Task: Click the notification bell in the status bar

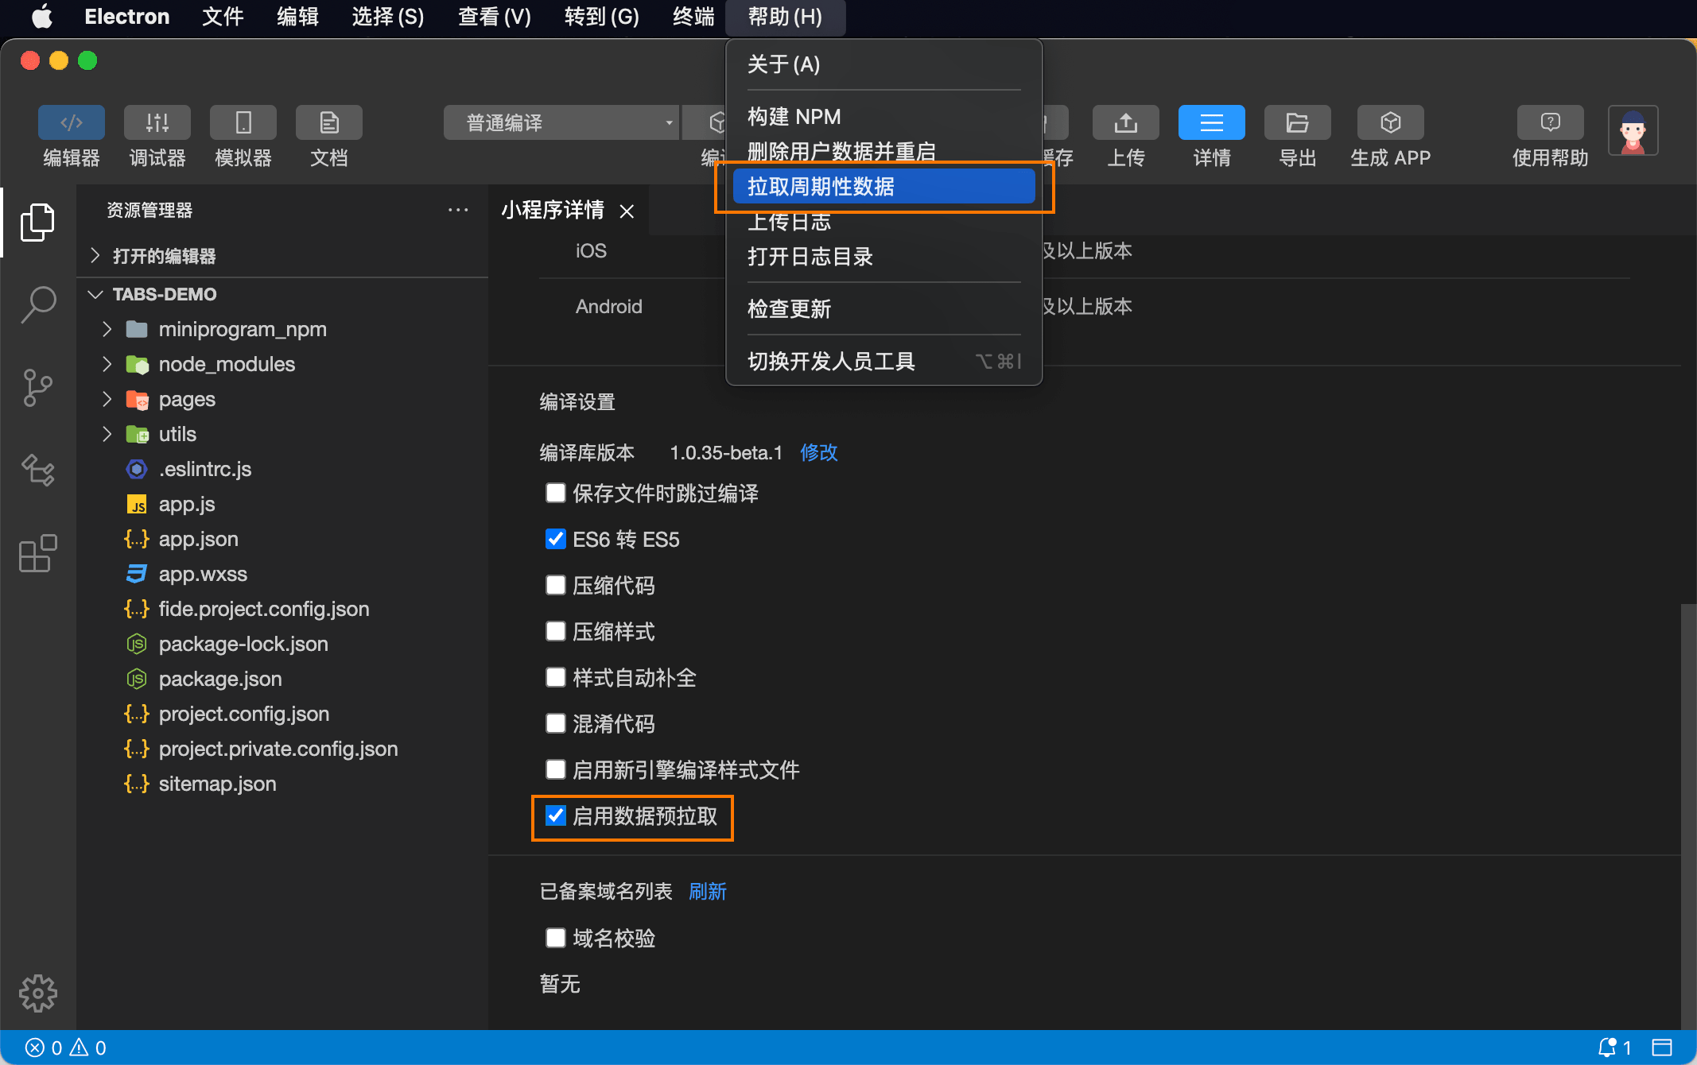Action: click(1607, 1048)
